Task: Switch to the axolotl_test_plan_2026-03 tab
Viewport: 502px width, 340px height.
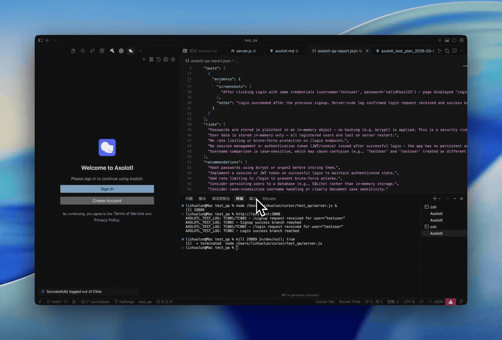Action: point(405,51)
